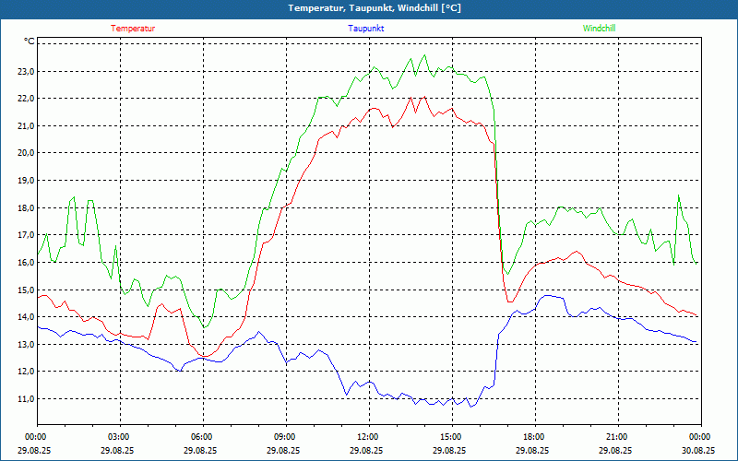
Task: Click the 03:00 time axis label
Action: (117, 437)
